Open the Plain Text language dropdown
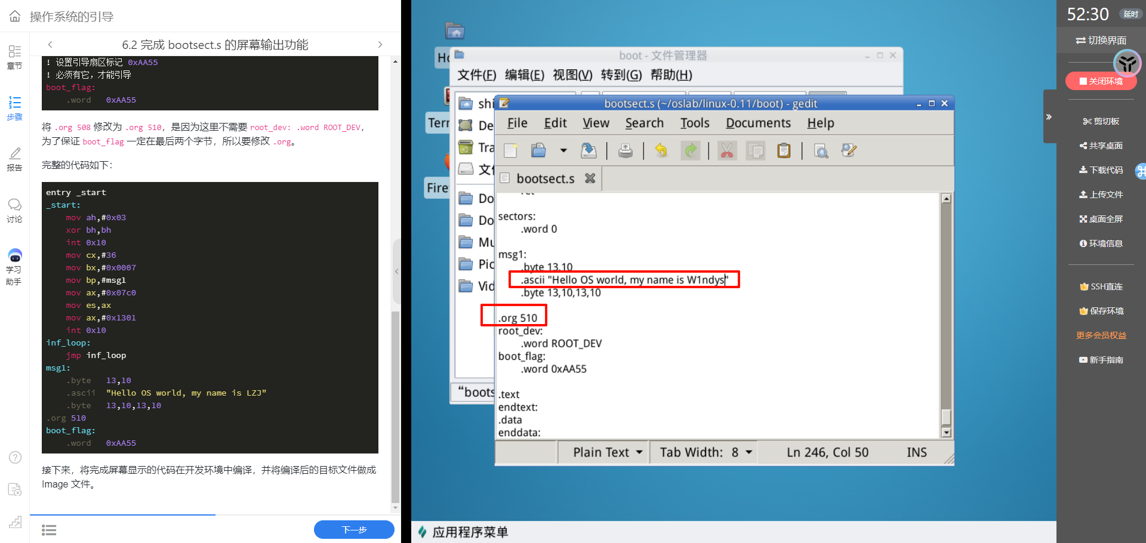Viewport: 1146px width, 543px height. [607, 452]
